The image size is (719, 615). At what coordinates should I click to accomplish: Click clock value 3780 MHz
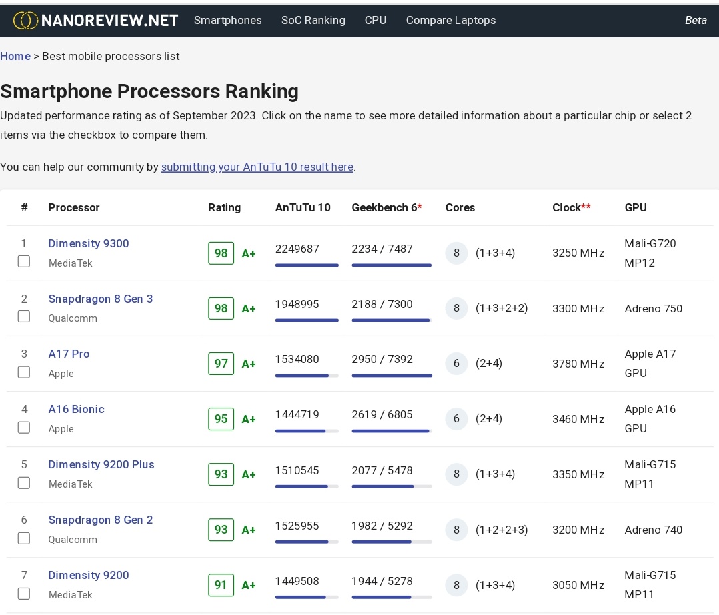pyautogui.click(x=578, y=364)
